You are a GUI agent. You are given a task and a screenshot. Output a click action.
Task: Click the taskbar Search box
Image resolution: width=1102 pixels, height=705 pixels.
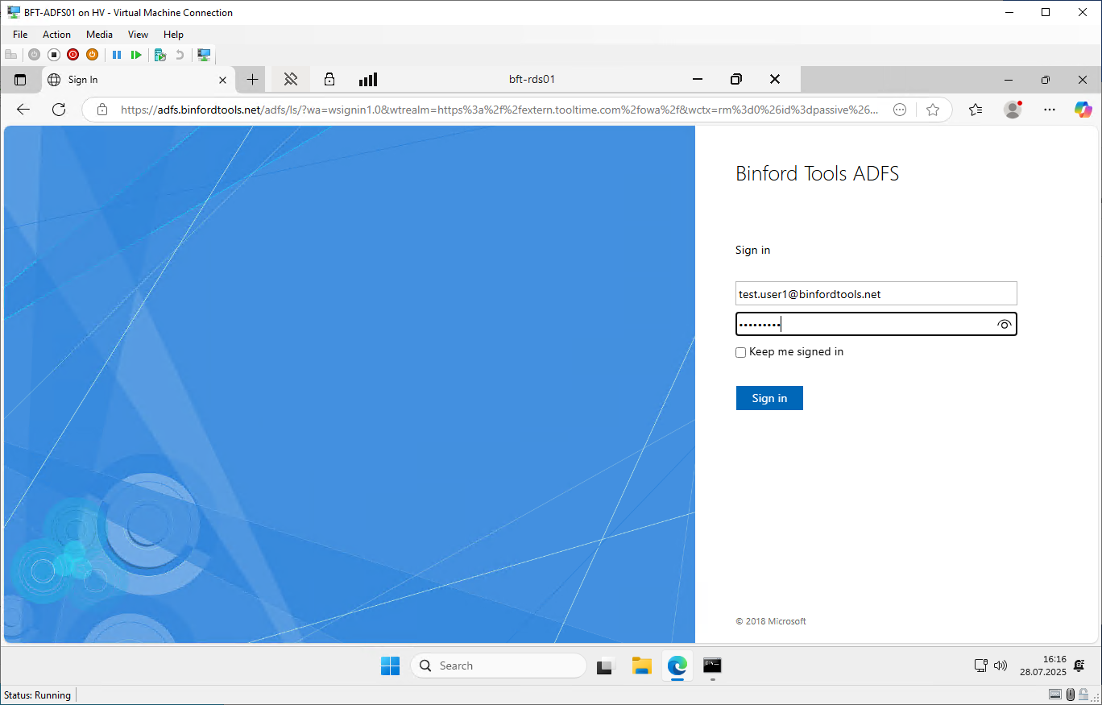coord(499,666)
